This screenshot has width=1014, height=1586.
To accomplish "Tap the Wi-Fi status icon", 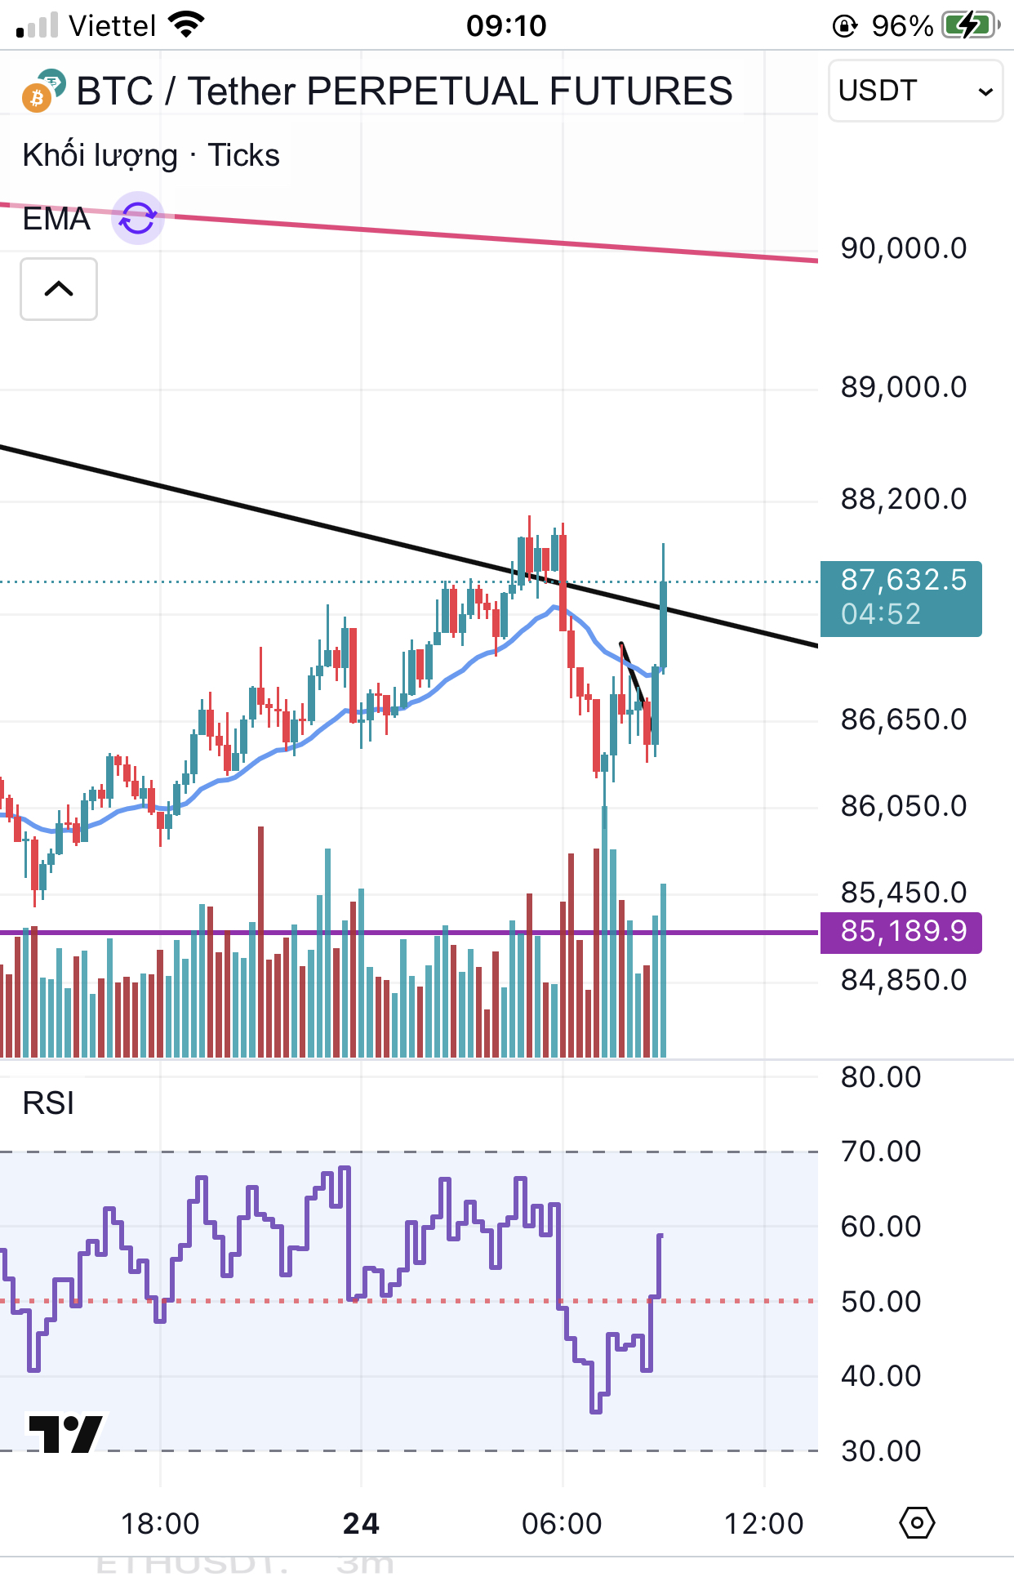I will 186,25.
